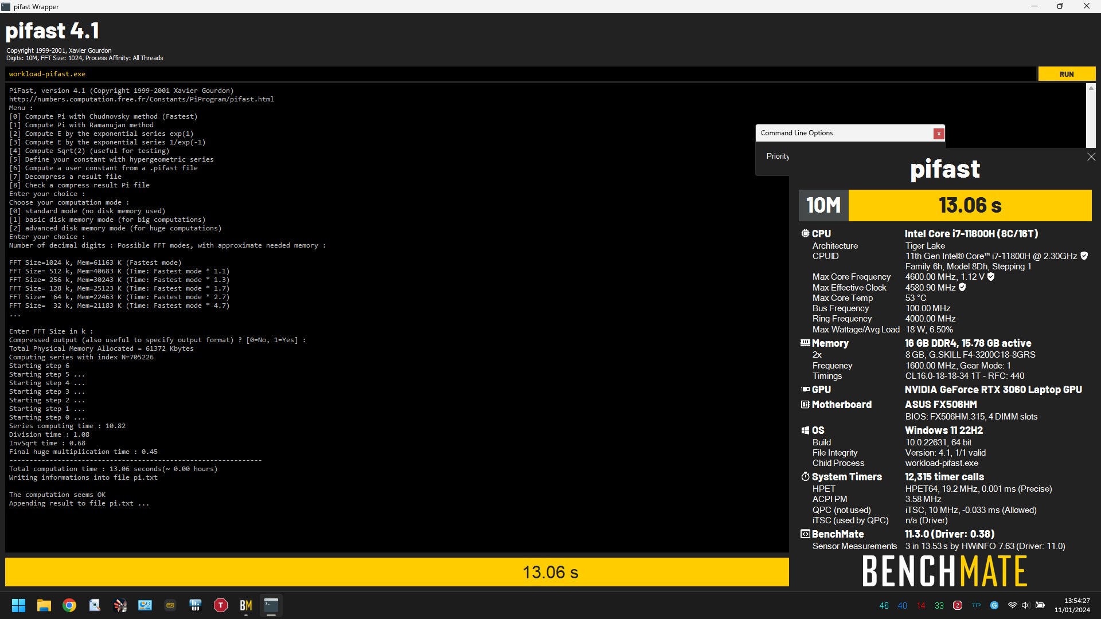Image resolution: width=1101 pixels, height=619 pixels.
Task: Open File Explorer from taskbar
Action: 44,605
